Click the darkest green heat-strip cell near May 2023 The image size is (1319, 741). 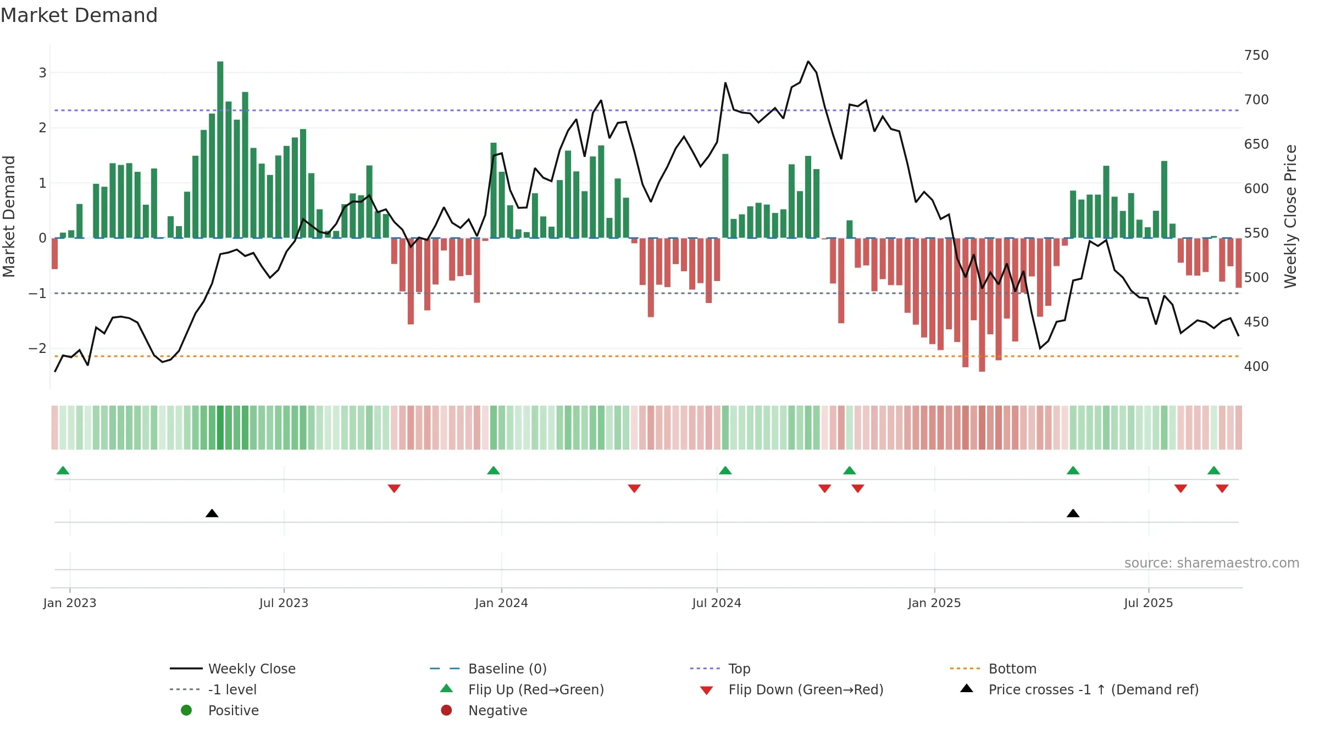pos(220,428)
